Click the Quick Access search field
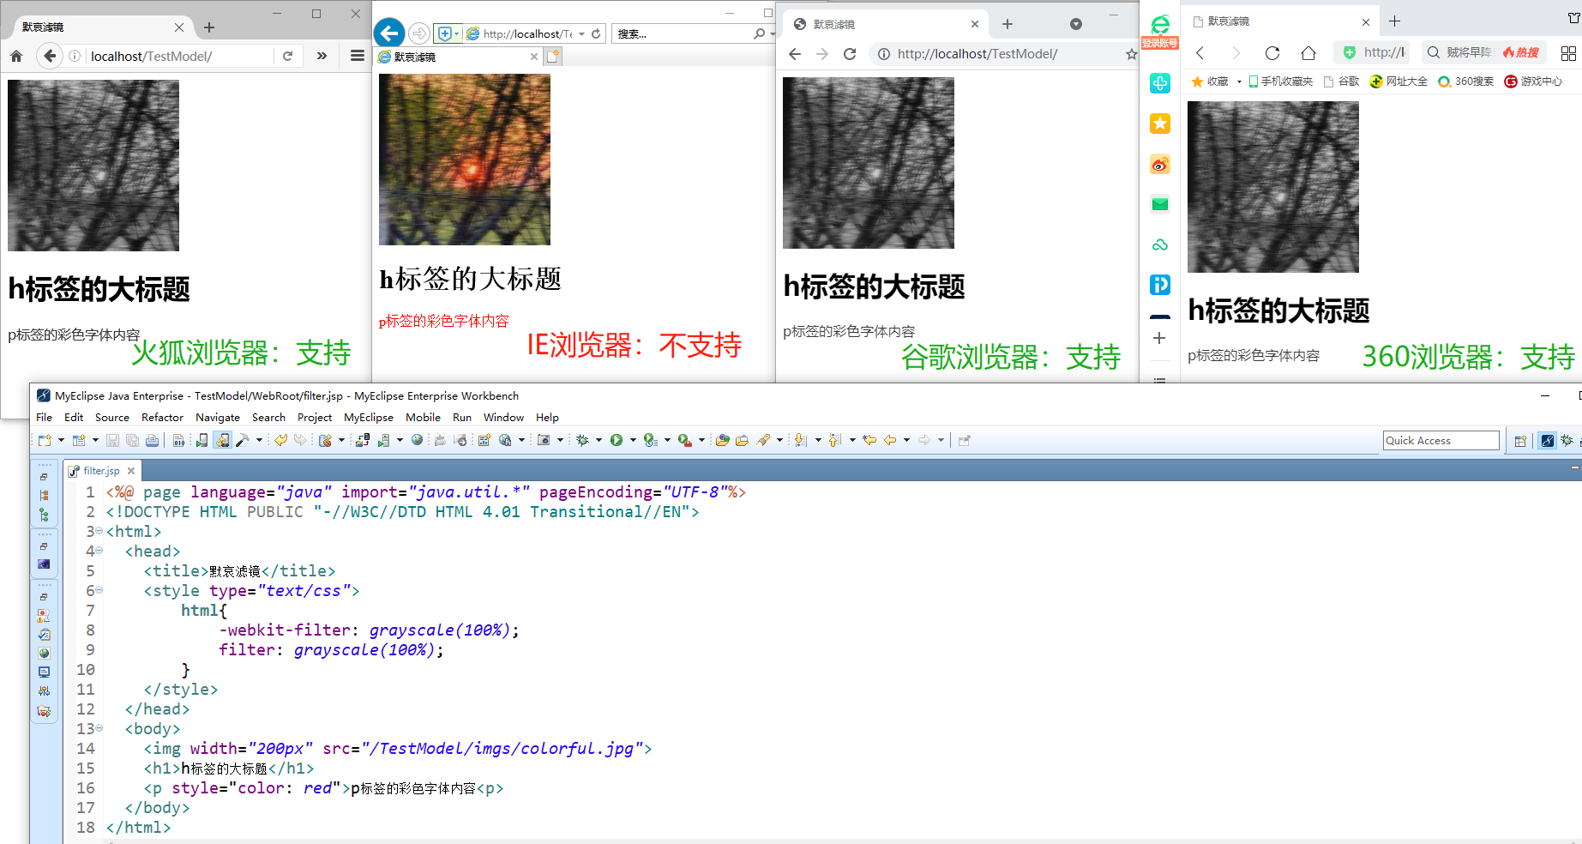Viewport: 1582px width, 844px height. [x=1441, y=439]
